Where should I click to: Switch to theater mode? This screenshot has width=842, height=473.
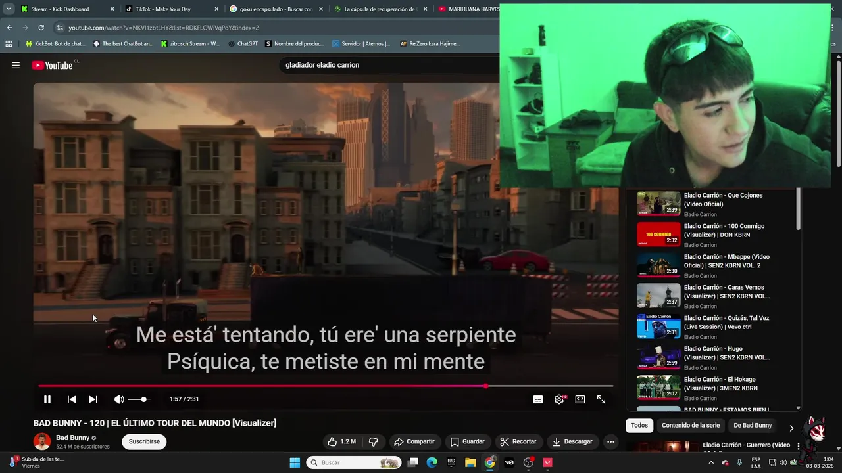[x=580, y=399]
